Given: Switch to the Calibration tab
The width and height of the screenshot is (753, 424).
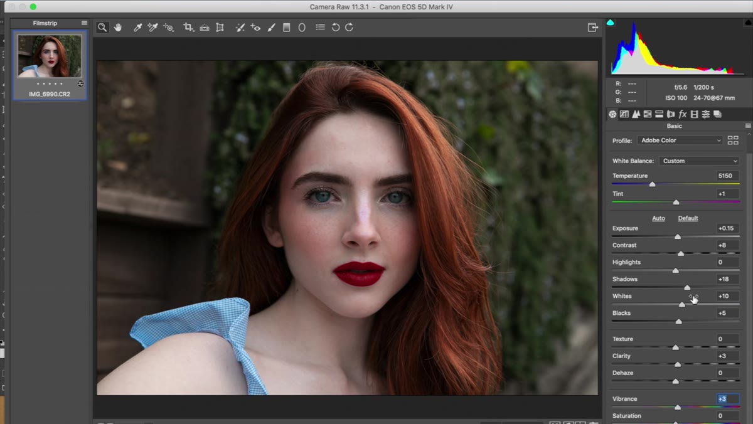Looking at the screenshot, I should tap(694, 114).
